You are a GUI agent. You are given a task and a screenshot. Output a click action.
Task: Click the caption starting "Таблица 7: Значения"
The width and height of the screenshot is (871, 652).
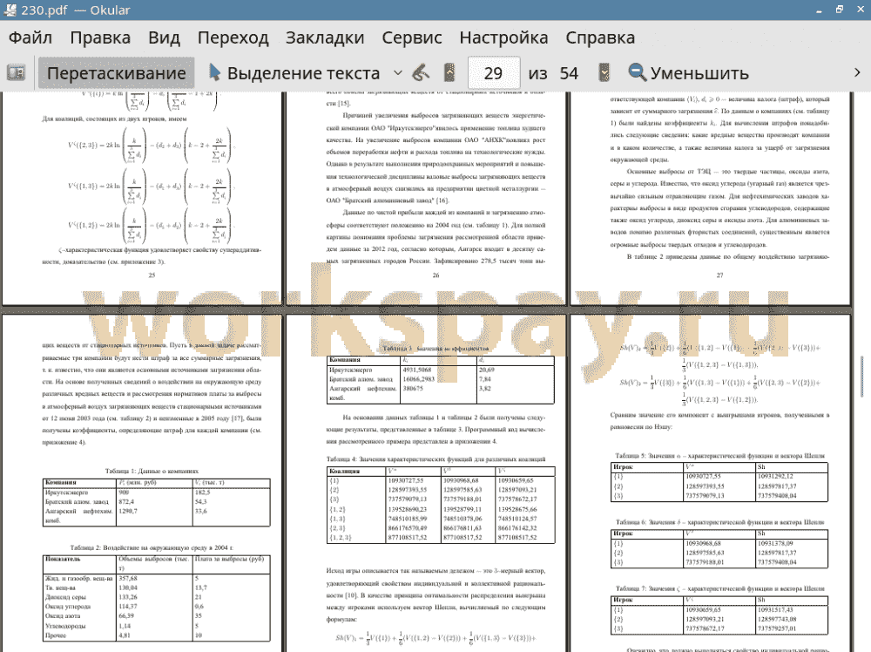pyautogui.click(x=719, y=588)
